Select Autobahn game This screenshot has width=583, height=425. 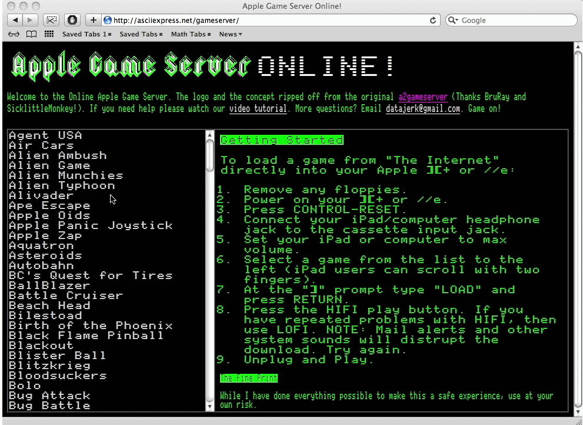(41, 266)
